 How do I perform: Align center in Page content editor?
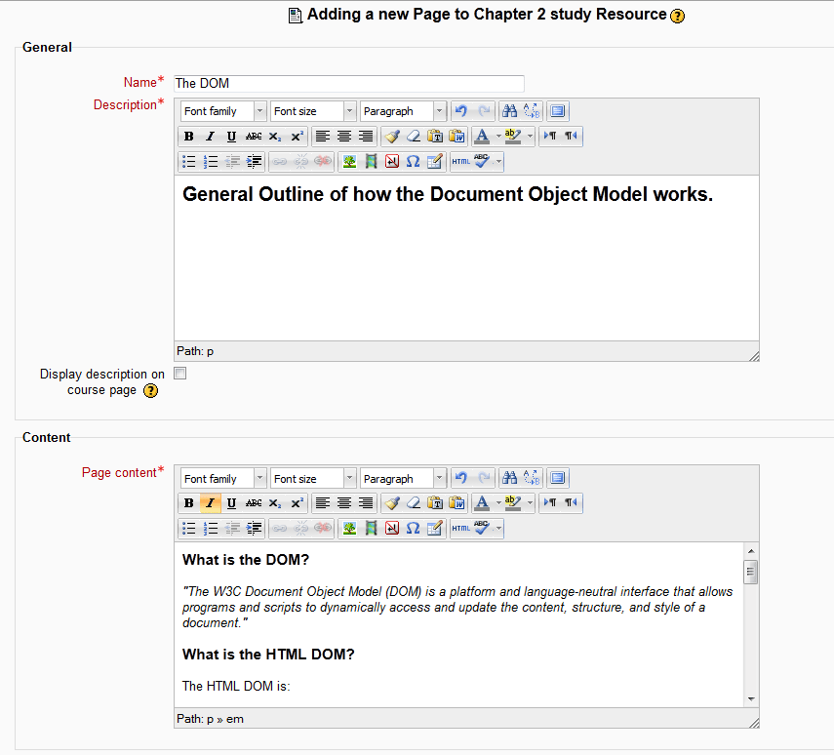pyautogui.click(x=344, y=502)
